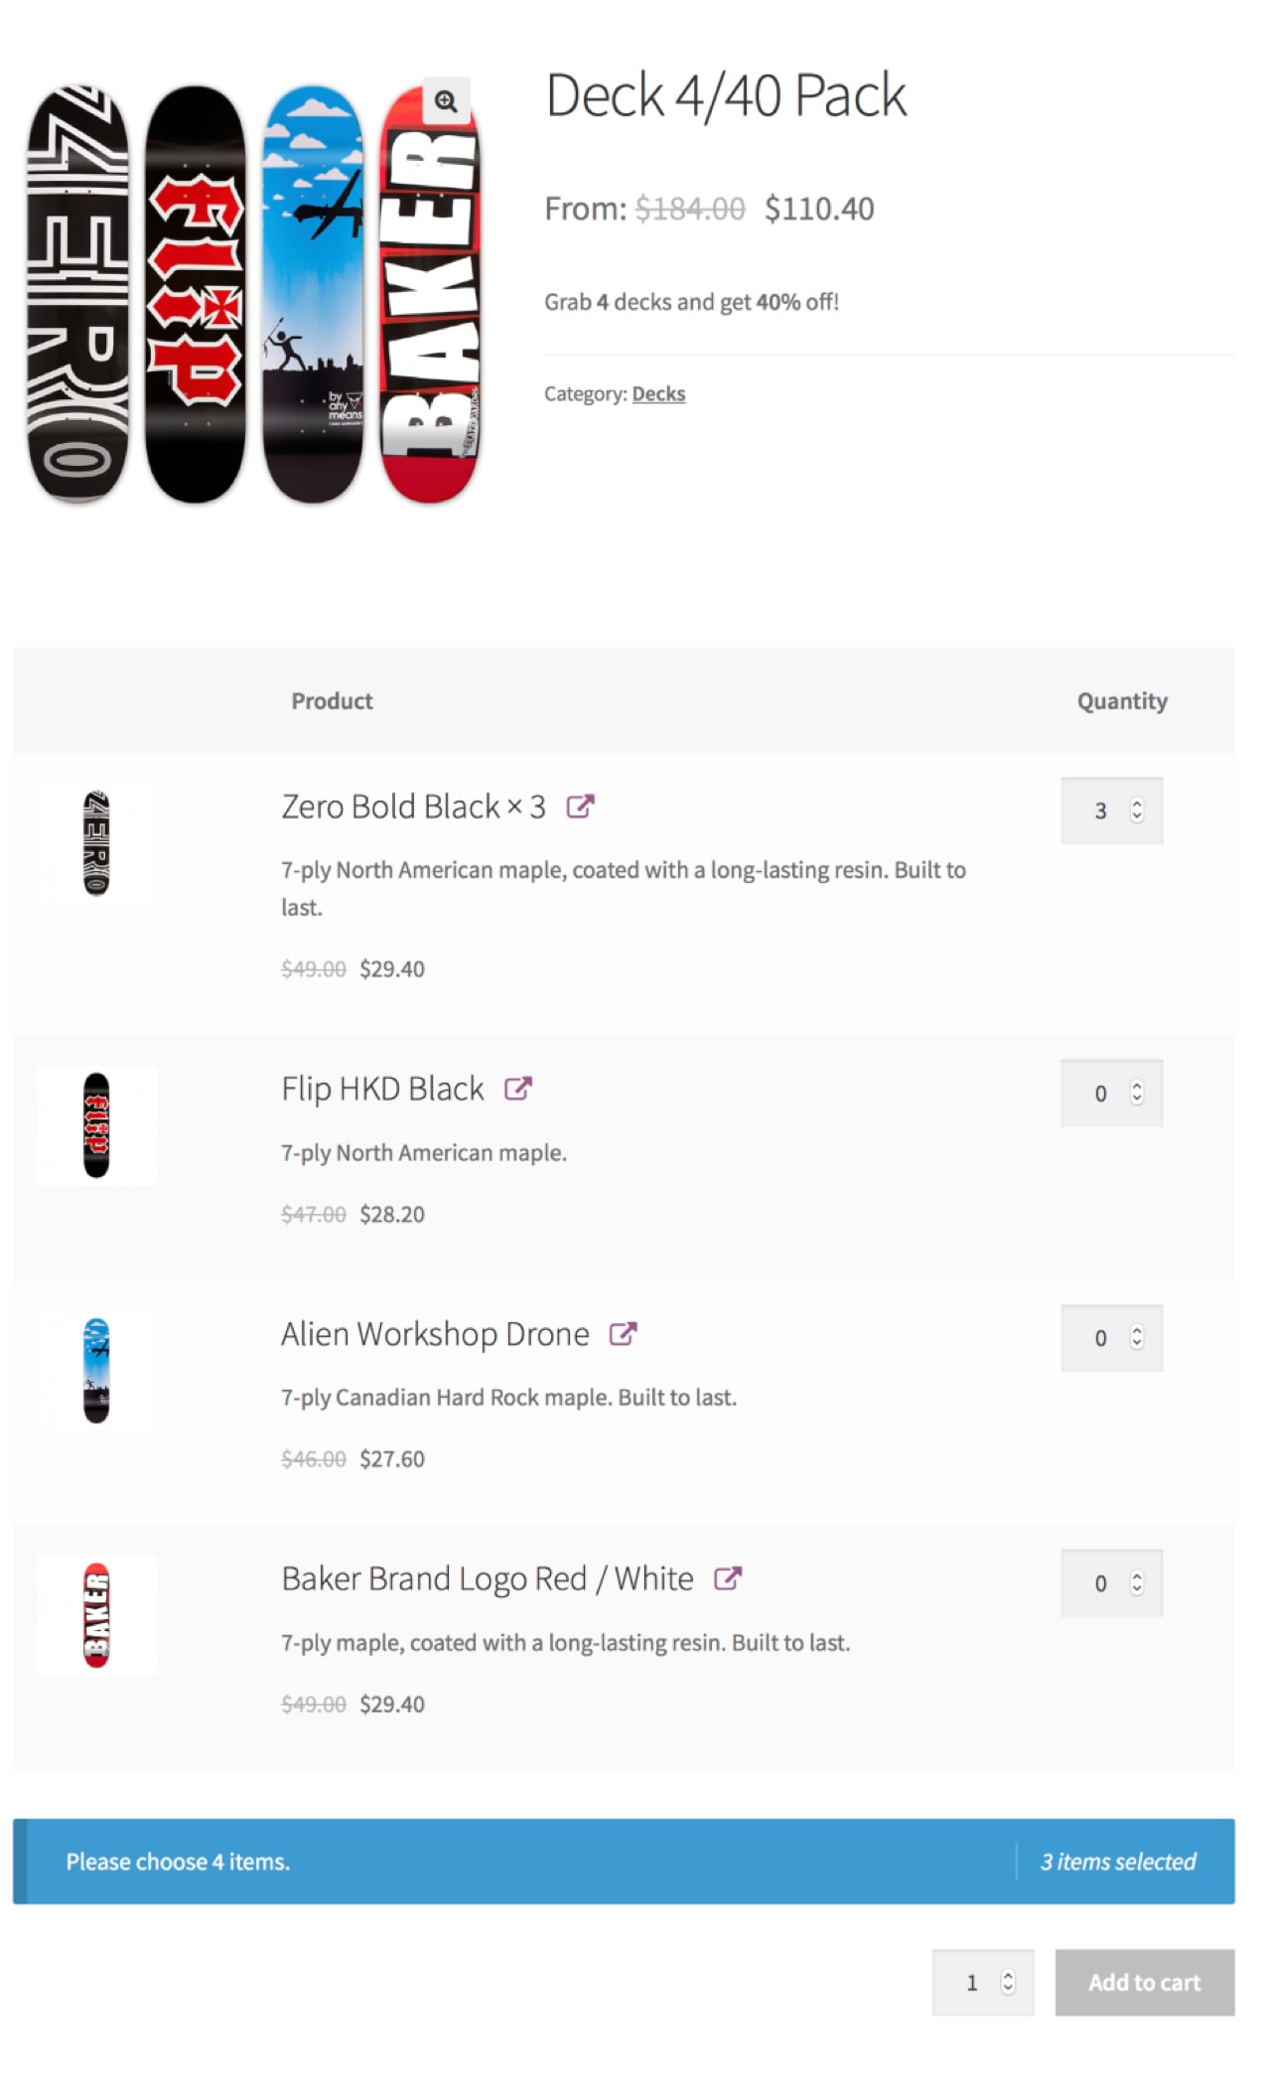Click the main Deck 4/40 Pack product image
The height and width of the screenshot is (2076, 1263).
[x=258, y=288]
